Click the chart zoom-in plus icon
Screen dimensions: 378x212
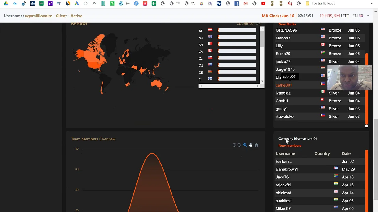tap(234, 145)
